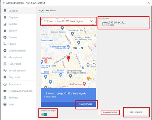Screen dimensions: 152x120
Task: Click the Bug report label
Action: tap(14, 77)
